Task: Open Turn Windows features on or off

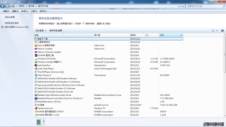Action: pyautogui.click(x=17, y=27)
